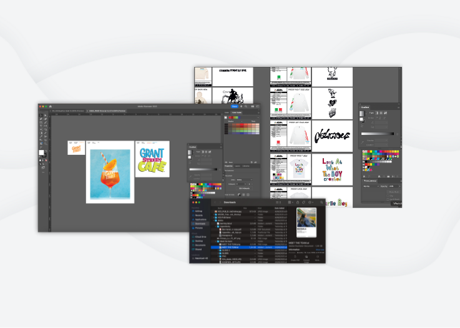Click the Edit Artboards button

(x=244, y=189)
